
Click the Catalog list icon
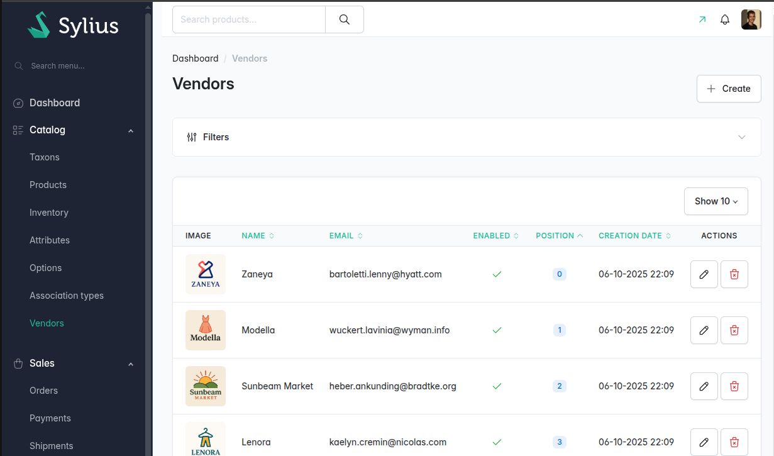coord(18,130)
